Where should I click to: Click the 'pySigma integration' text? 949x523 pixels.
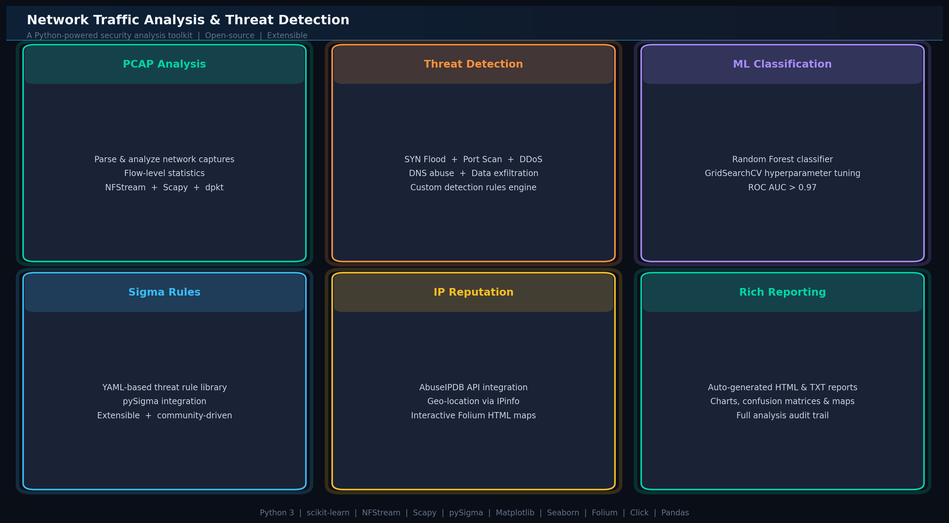164,401
